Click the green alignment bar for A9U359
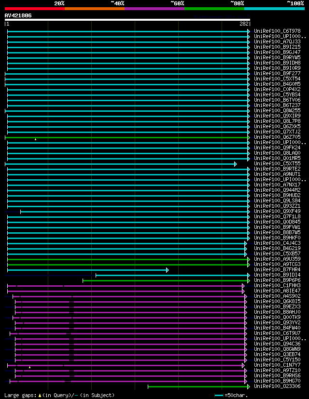The height and width of the screenshot is (399, 309). [128, 260]
